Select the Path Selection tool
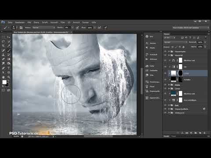Viewport: 211px width, 158px height. 3,72
